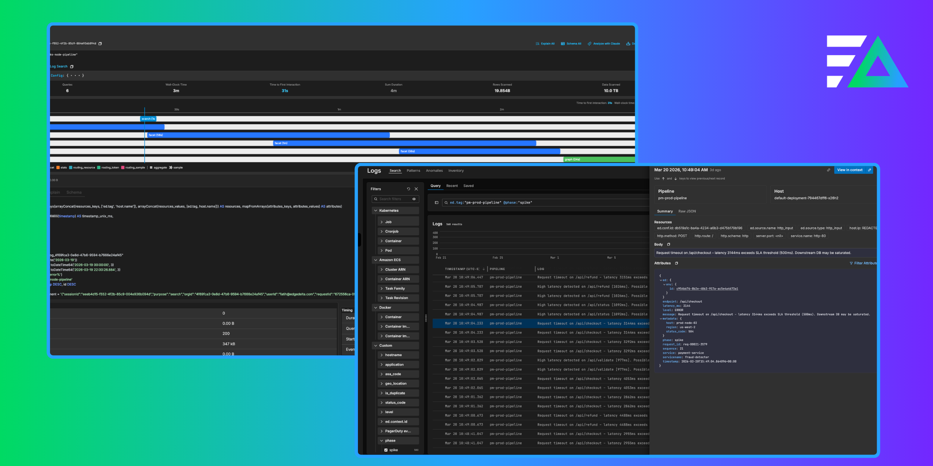933x466 pixels.
Task: Copy permalink using the chain link icon
Action: coord(829,170)
